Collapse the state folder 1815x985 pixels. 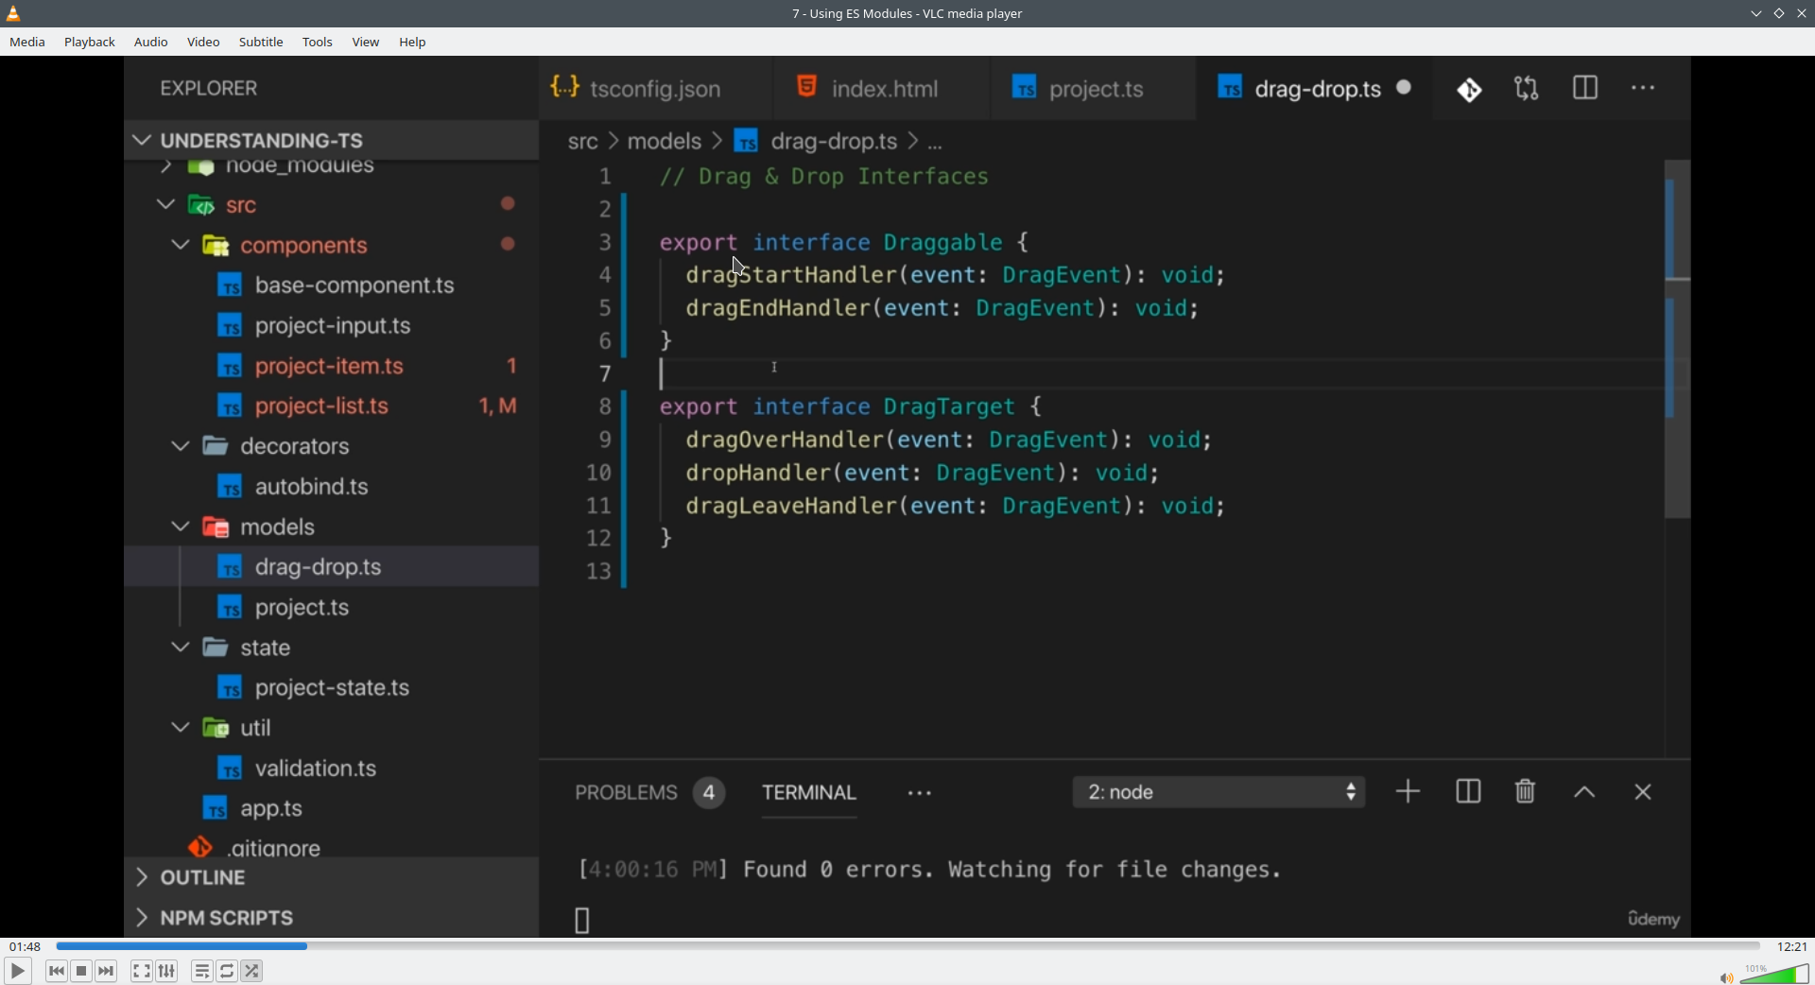pos(331,648)
